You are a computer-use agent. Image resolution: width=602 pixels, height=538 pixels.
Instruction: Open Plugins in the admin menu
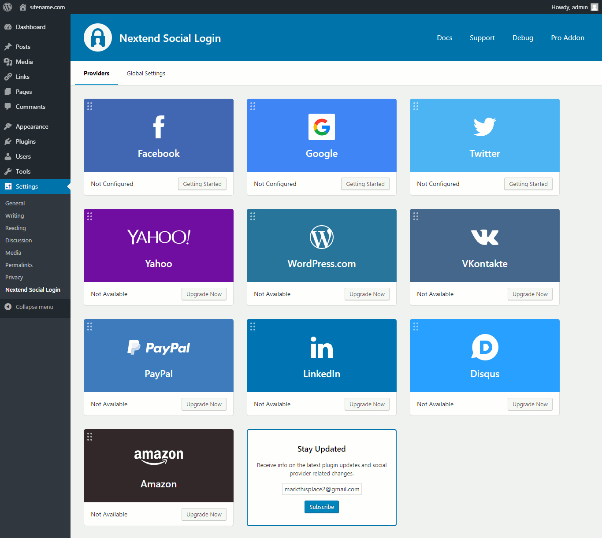[35, 141]
